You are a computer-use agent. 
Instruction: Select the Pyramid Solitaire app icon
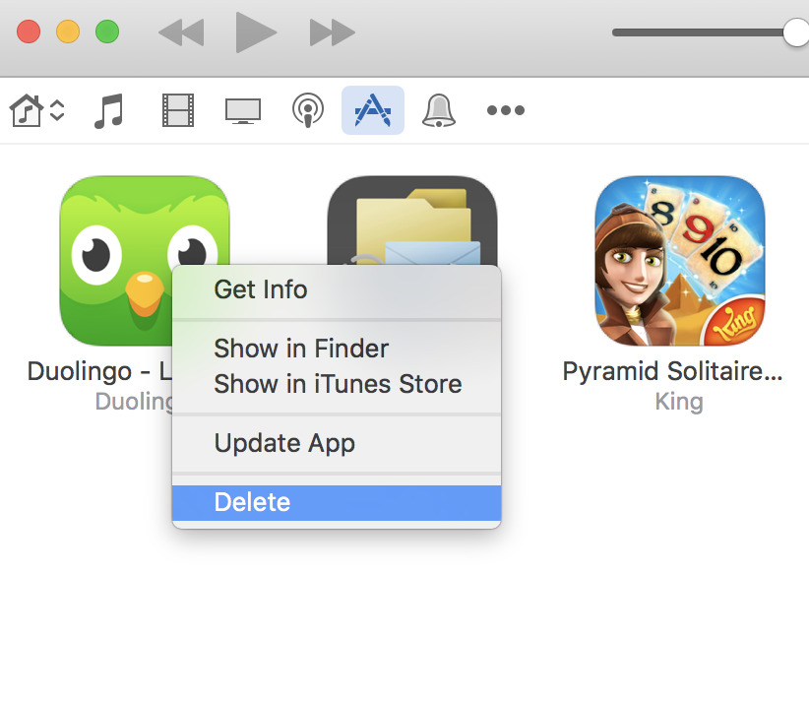pyautogui.click(x=679, y=261)
